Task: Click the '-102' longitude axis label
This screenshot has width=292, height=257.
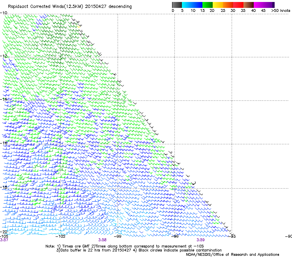Action: 60,236
